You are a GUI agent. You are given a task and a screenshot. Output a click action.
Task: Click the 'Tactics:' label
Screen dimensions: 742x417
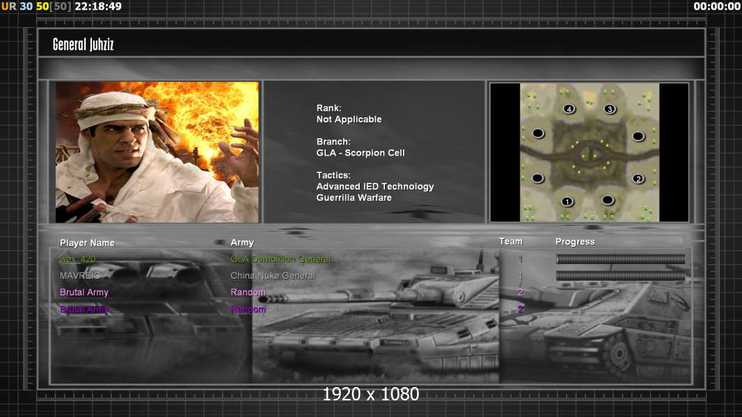pyautogui.click(x=333, y=175)
